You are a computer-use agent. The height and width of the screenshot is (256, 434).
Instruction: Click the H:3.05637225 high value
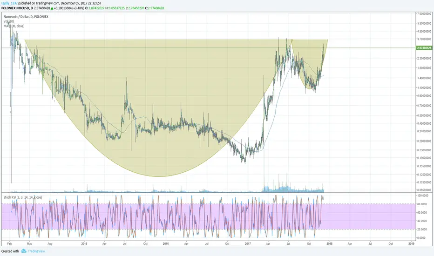pos(115,8)
